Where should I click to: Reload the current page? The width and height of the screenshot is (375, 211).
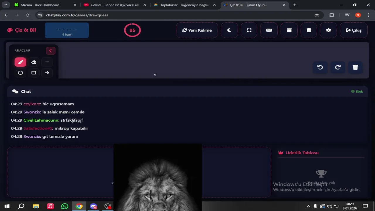(28, 15)
